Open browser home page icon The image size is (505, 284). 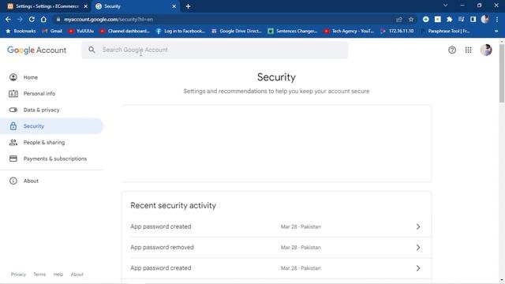click(x=43, y=19)
